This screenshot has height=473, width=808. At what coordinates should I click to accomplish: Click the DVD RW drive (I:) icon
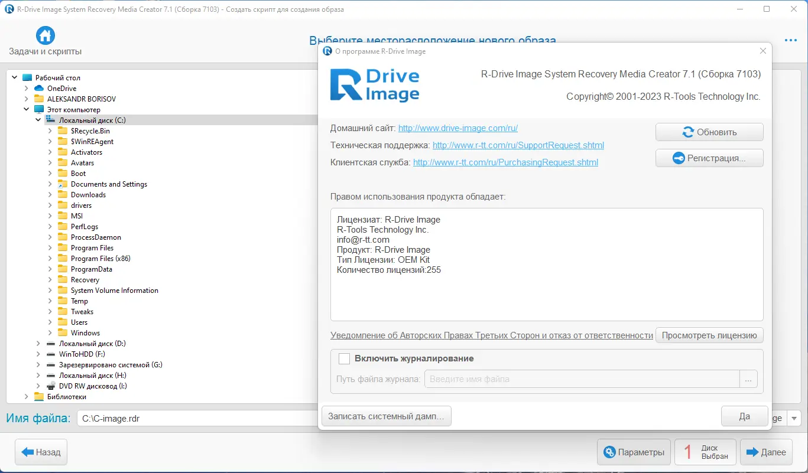(51, 386)
